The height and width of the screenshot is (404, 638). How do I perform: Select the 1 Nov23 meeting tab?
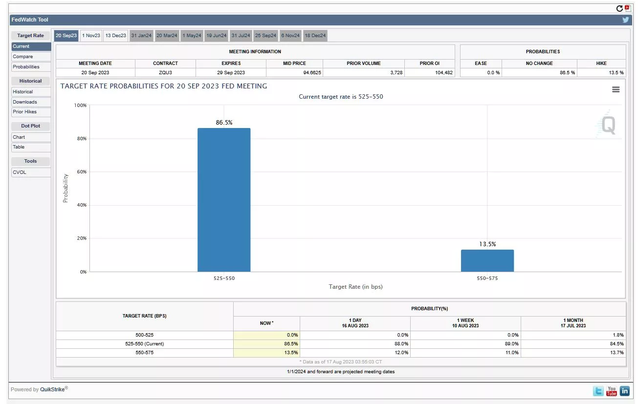click(91, 36)
